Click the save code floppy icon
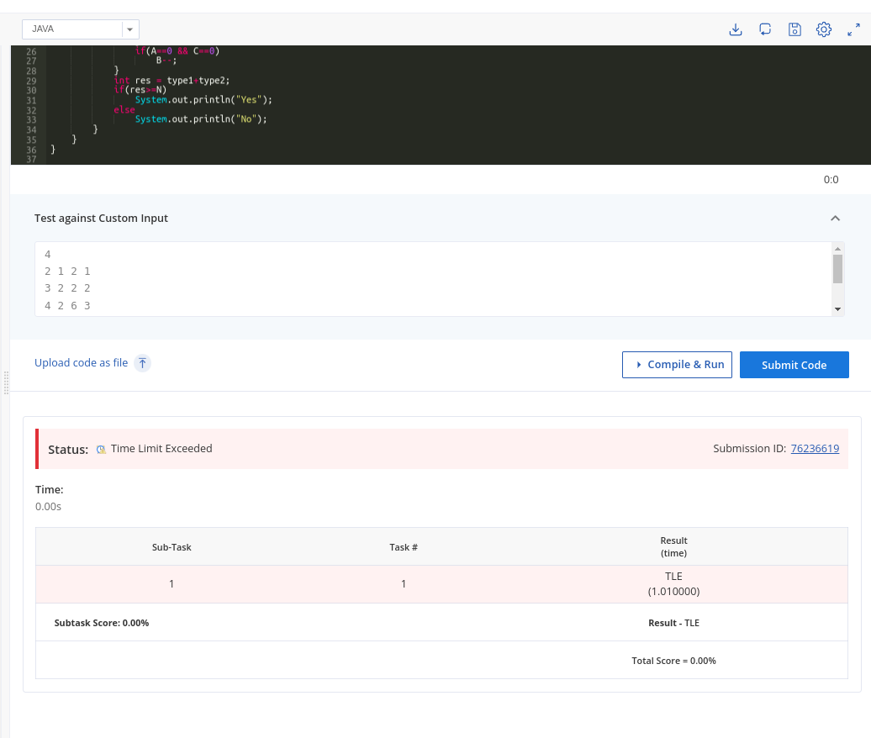This screenshot has height=738, width=871. click(794, 29)
